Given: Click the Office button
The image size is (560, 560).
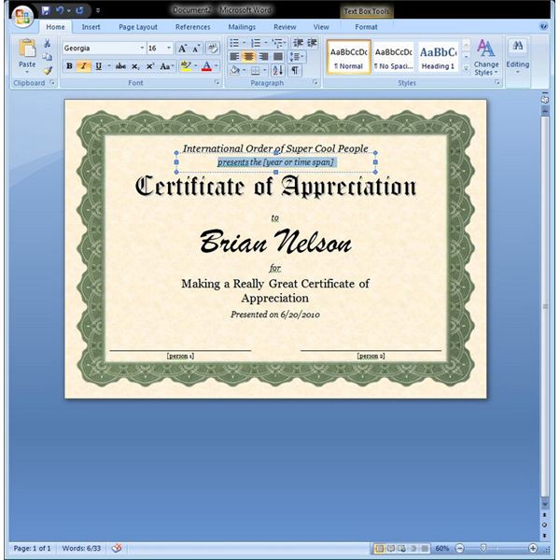Looking at the screenshot, I should point(21,16).
